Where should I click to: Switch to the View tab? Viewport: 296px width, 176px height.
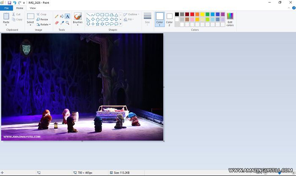[33, 8]
